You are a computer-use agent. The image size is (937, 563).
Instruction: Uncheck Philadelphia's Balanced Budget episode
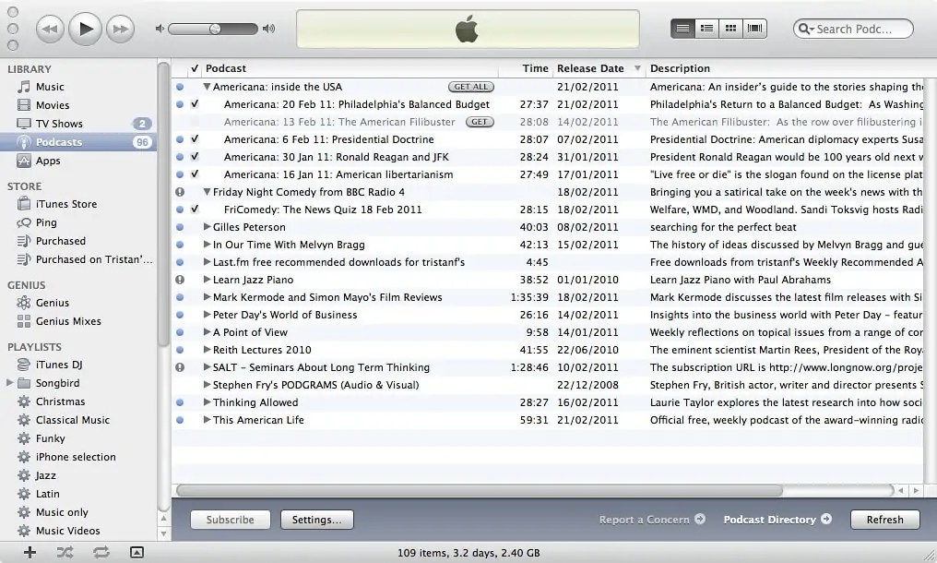[195, 104]
